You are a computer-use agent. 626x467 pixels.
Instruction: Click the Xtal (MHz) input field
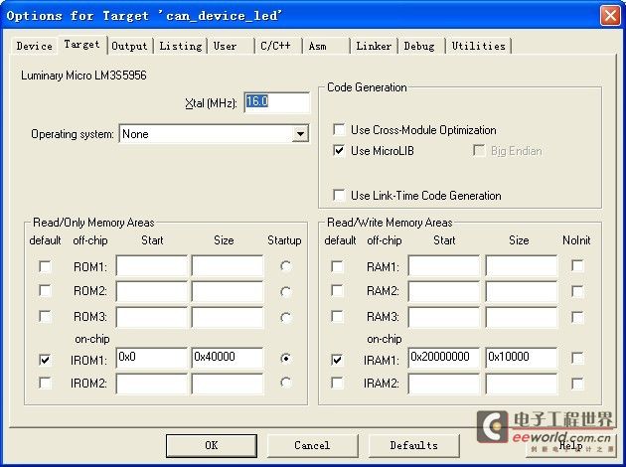point(276,102)
